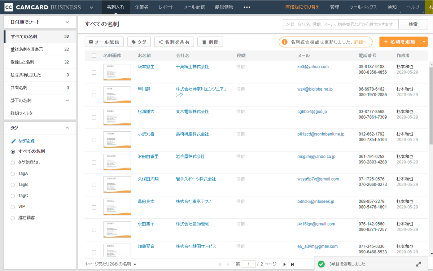Open business card image of 松浦雄大

pos(117,117)
